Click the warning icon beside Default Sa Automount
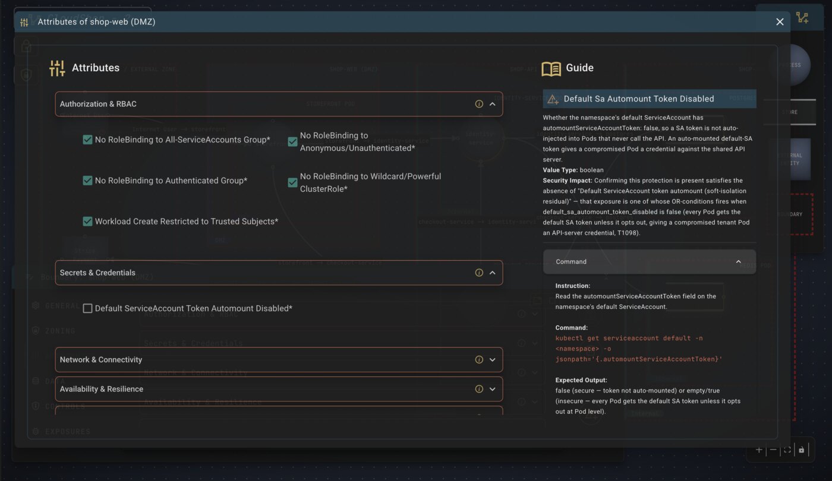 click(x=553, y=99)
